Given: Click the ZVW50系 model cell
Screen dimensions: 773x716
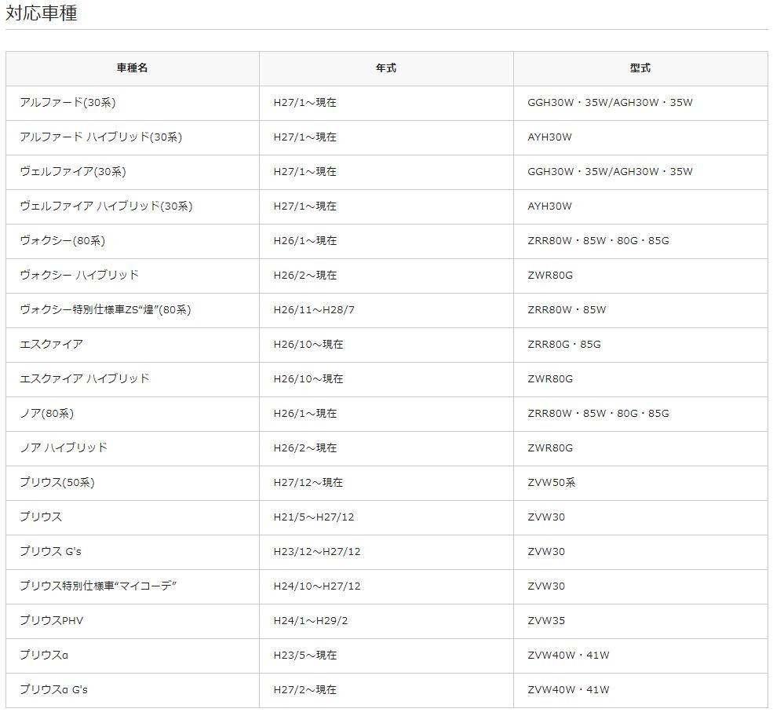Looking at the screenshot, I should 640,482.
